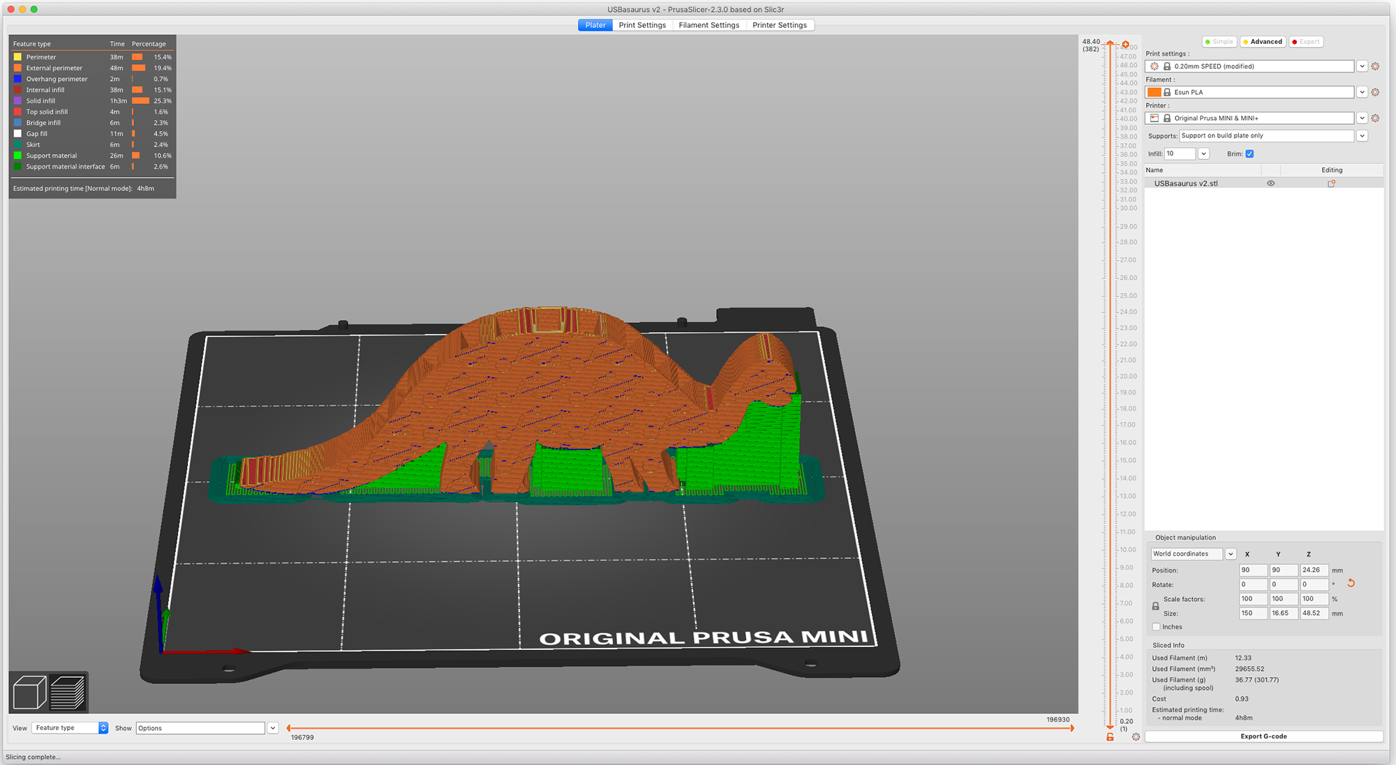Open the Supports dropdown arrow

pos(1362,136)
